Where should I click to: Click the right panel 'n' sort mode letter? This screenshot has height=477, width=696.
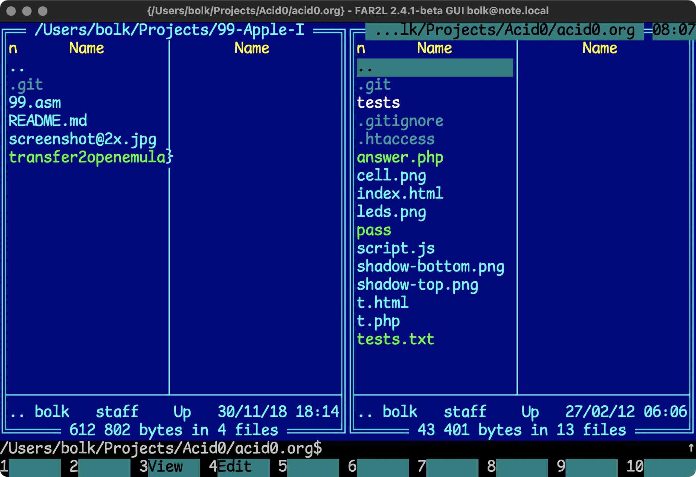pos(361,48)
